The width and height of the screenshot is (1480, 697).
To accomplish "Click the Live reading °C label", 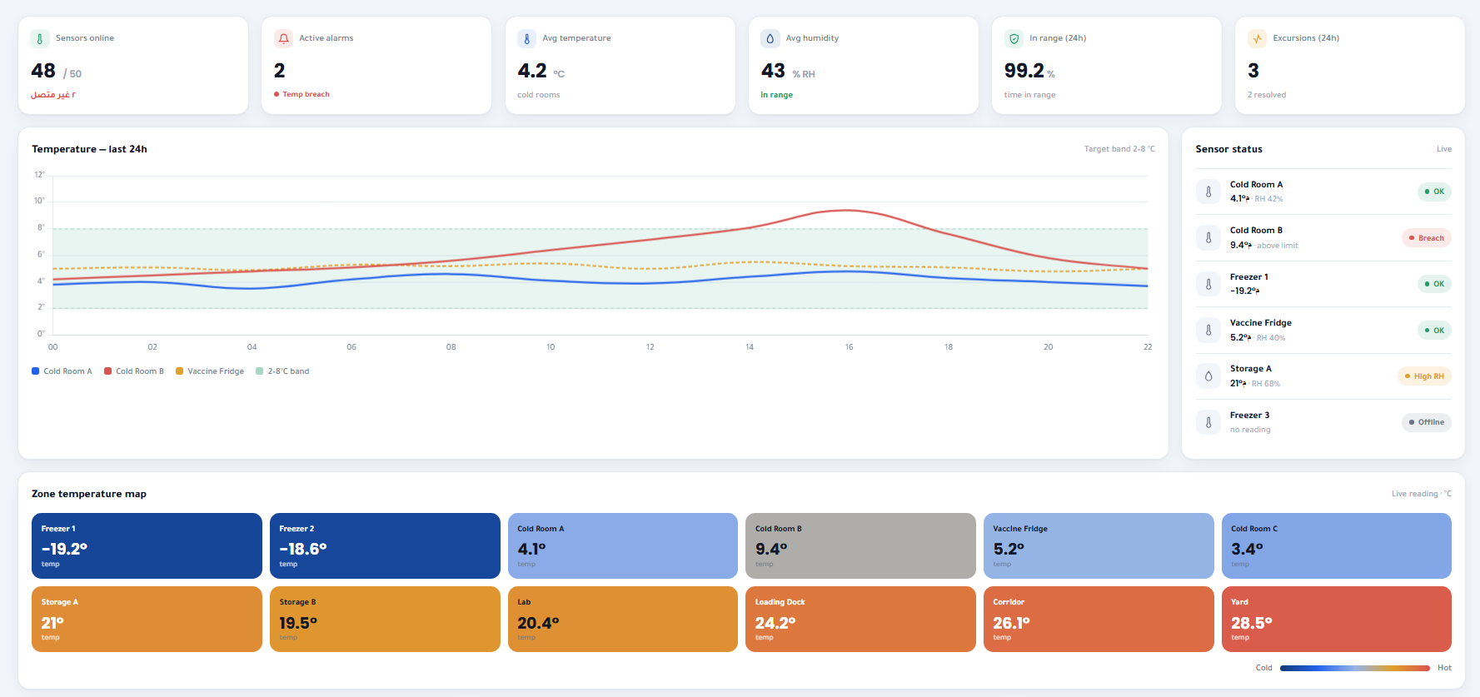I will click(x=1422, y=494).
